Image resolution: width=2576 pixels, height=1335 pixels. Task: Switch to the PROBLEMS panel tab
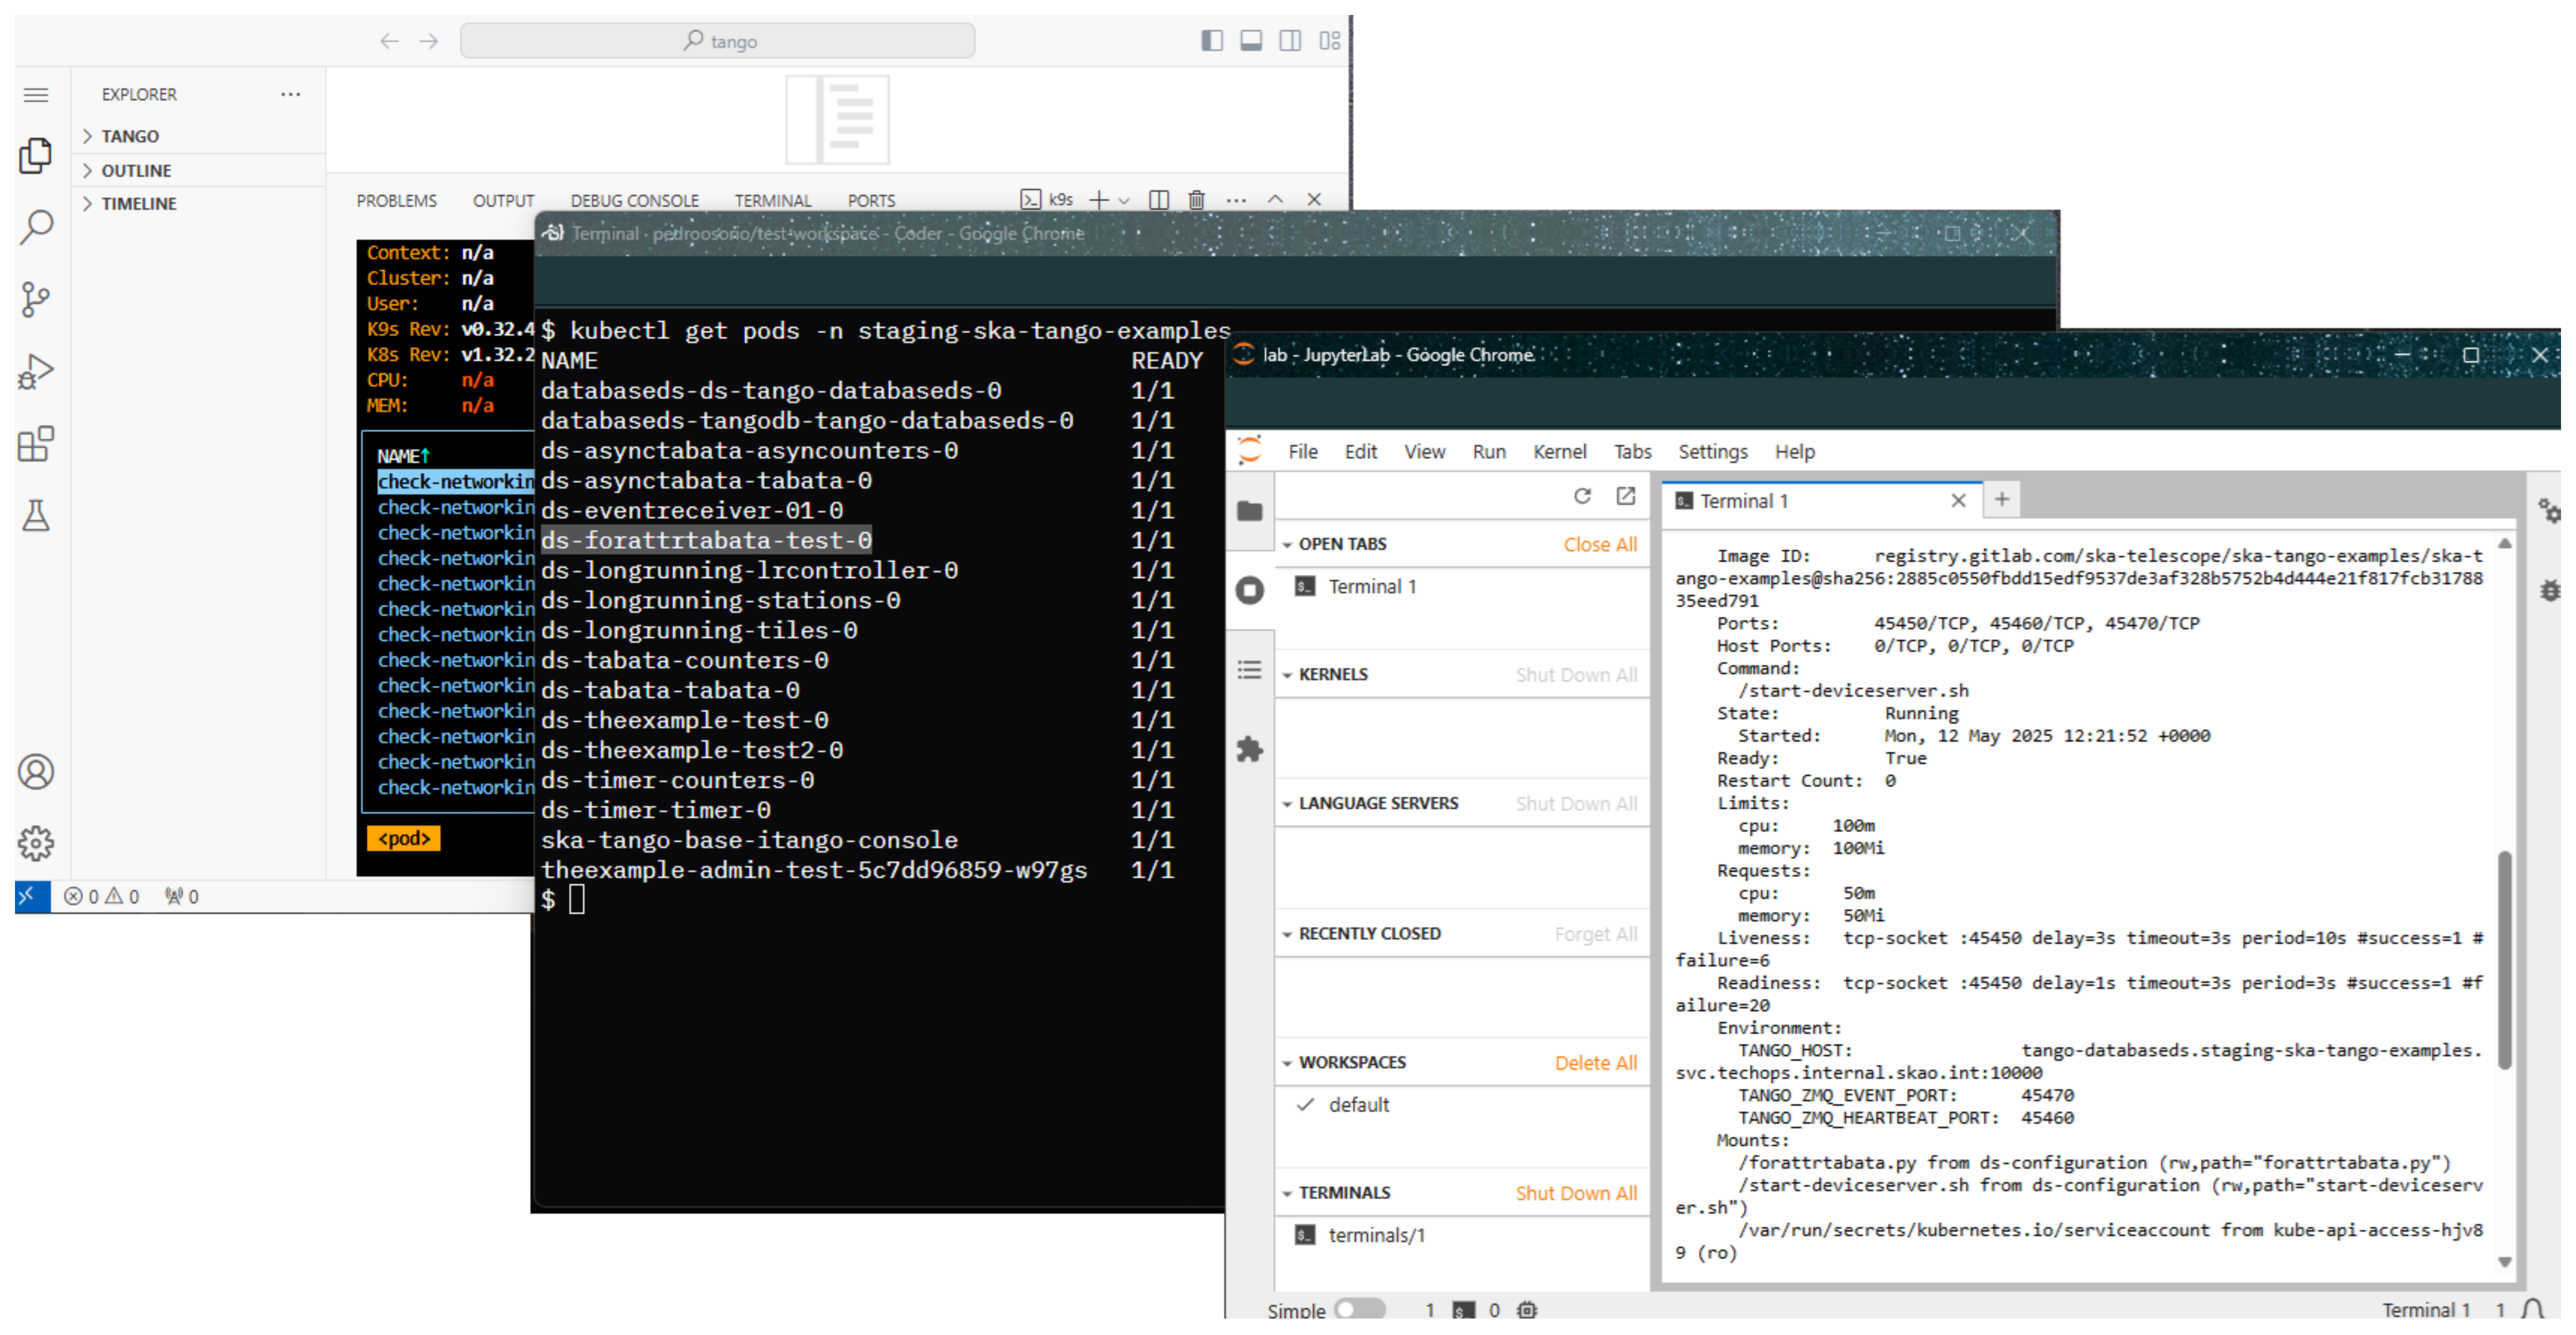397,201
